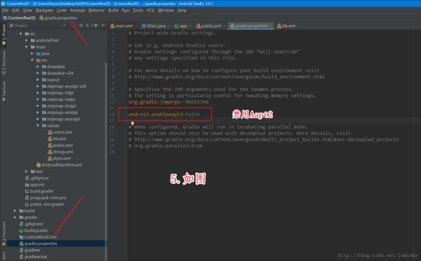Image resolution: width=421 pixels, height=261 pixels.
Task: Select AndroidManifest.xml in the project tree
Action: click(59, 165)
